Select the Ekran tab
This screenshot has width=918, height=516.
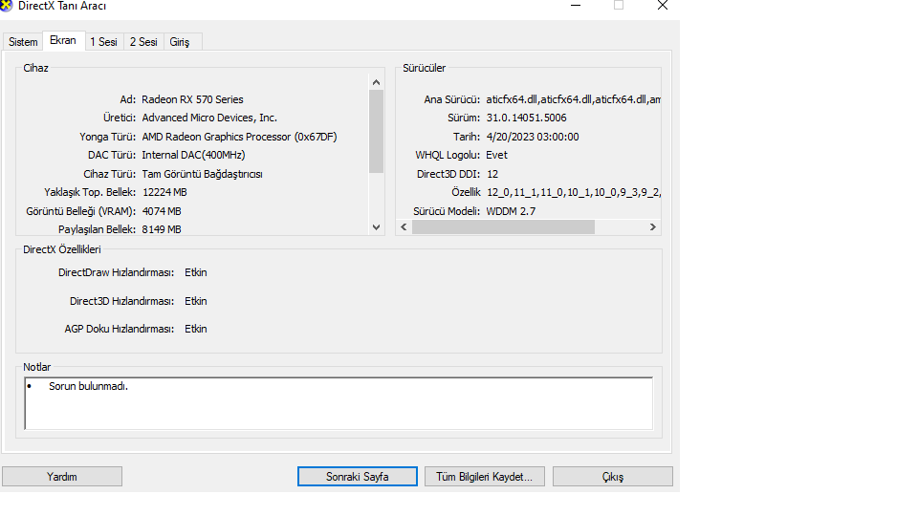63,40
